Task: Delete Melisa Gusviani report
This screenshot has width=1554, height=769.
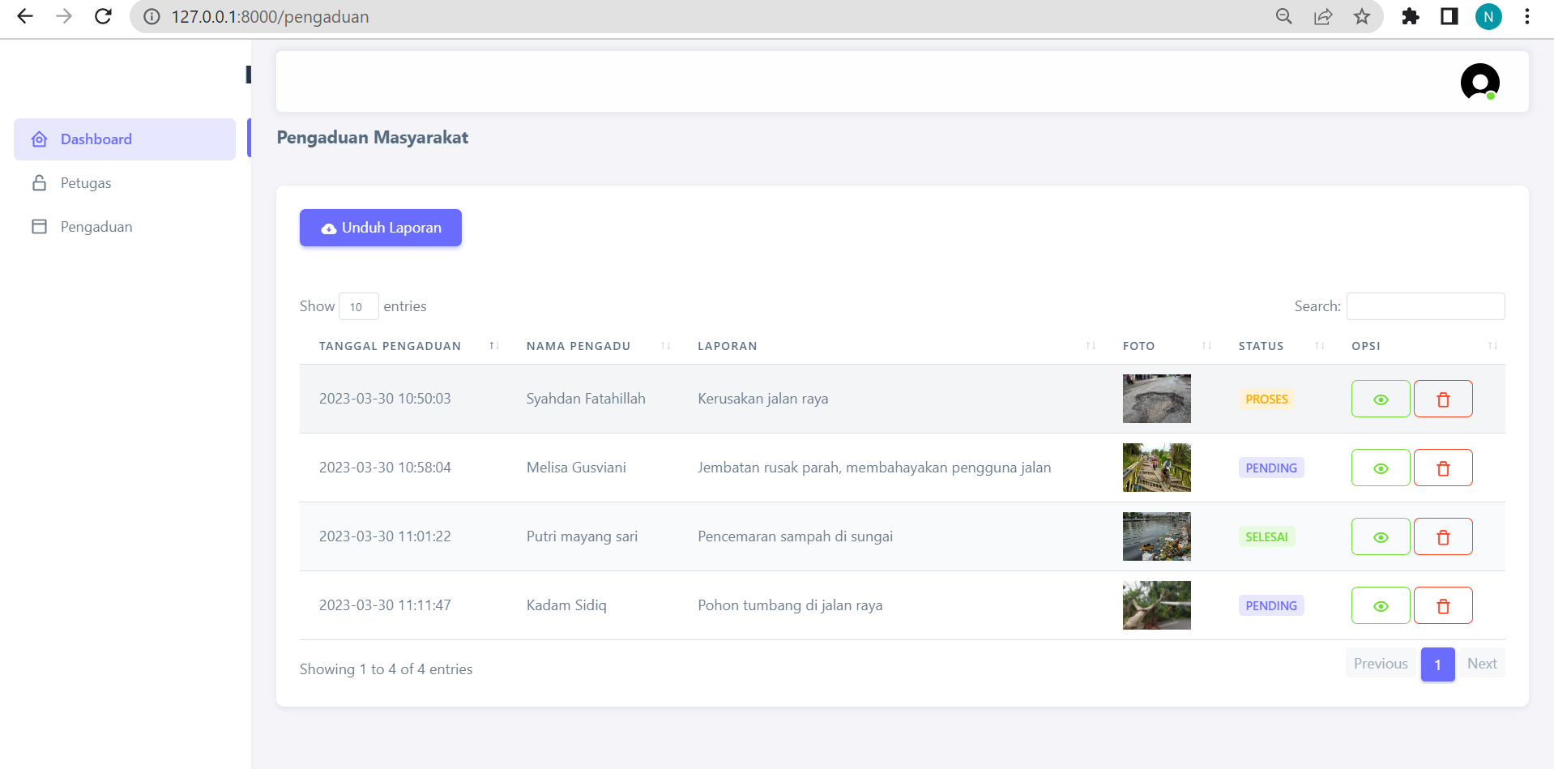Action: pos(1443,468)
